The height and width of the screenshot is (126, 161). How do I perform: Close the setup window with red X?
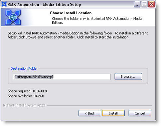(151, 4)
